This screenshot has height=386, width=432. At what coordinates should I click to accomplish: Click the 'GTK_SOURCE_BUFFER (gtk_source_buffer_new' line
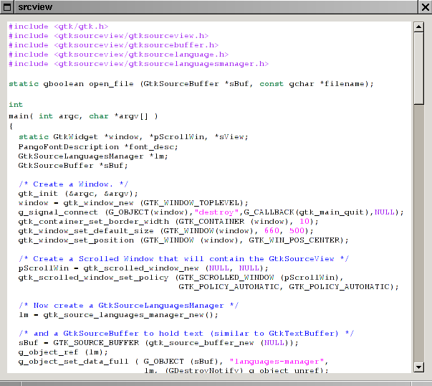(158, 343)
